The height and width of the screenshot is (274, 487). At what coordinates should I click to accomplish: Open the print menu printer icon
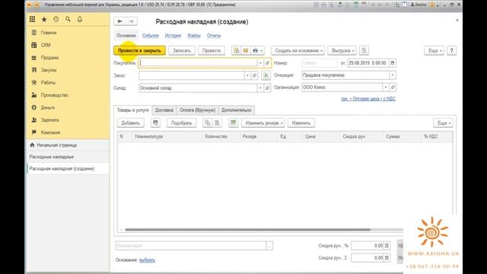click(257, 50)
